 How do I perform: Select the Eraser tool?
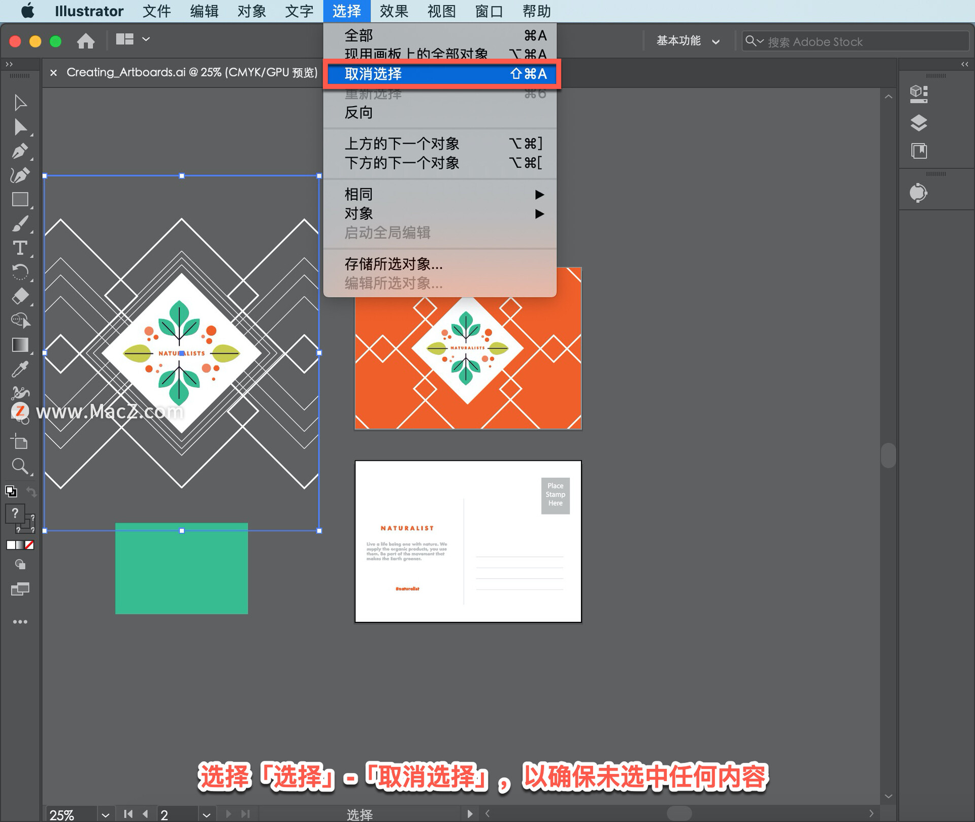point(20,296)
